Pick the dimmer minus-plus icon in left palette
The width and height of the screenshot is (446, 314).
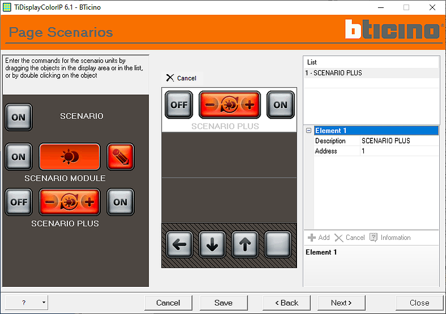click(70, 202)
